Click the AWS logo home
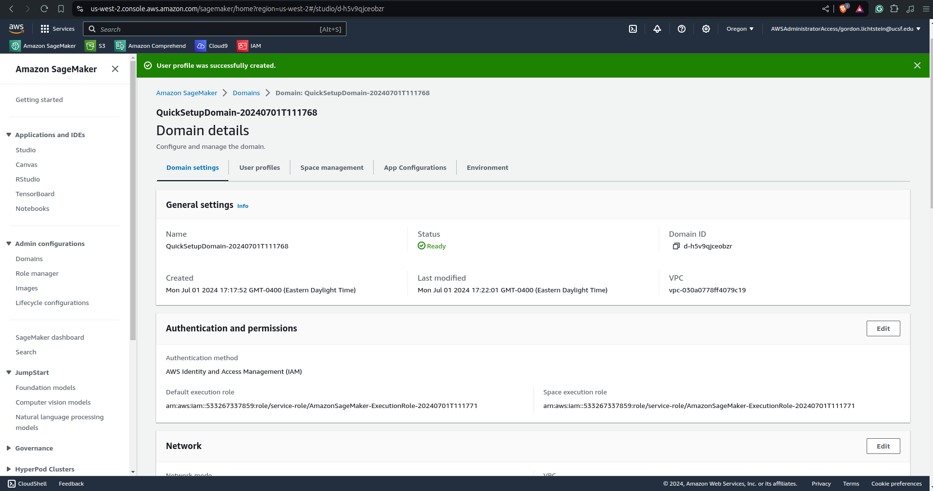This screenshot has height=491, width=933. pos(16,29)
